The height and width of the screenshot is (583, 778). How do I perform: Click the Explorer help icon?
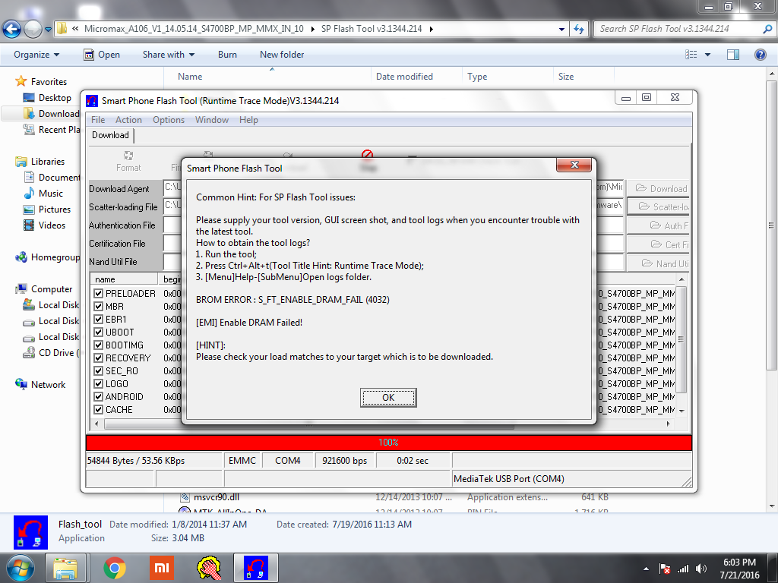pos(760,55)
